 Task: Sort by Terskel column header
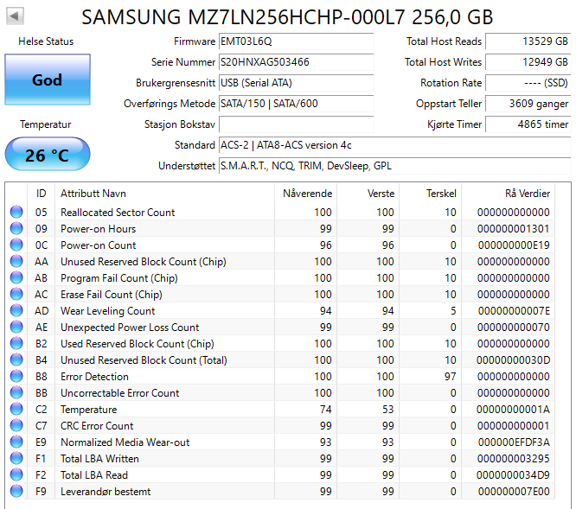(x=430, y=194)
